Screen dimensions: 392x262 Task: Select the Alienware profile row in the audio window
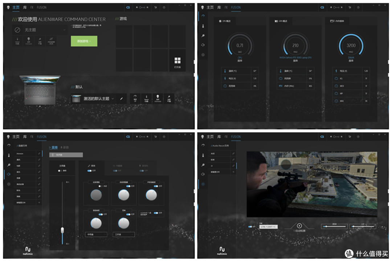[x=27, y=153]
